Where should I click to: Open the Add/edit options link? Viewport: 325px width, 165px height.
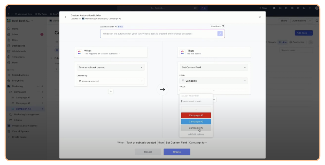click(196, 134)
